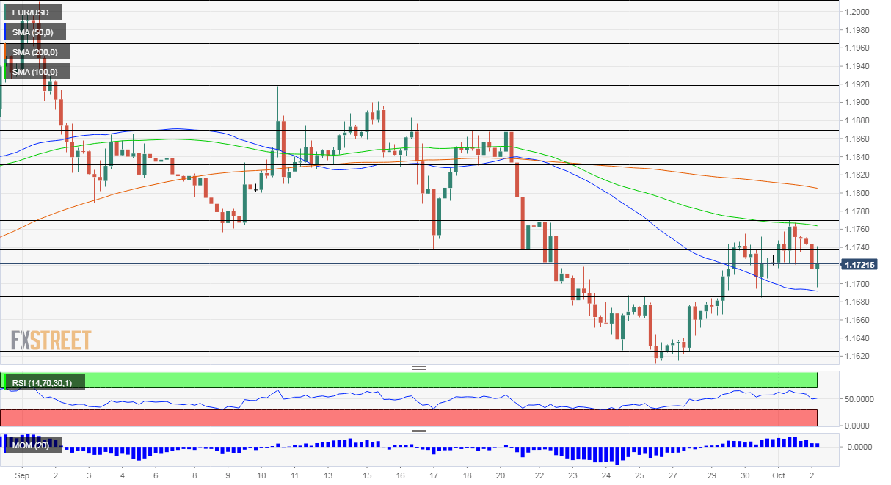Viewport: 891px width, 485px height.
Task: Open the RSI (14,70,30,1) indicator label
Action: tap(43, 382)
